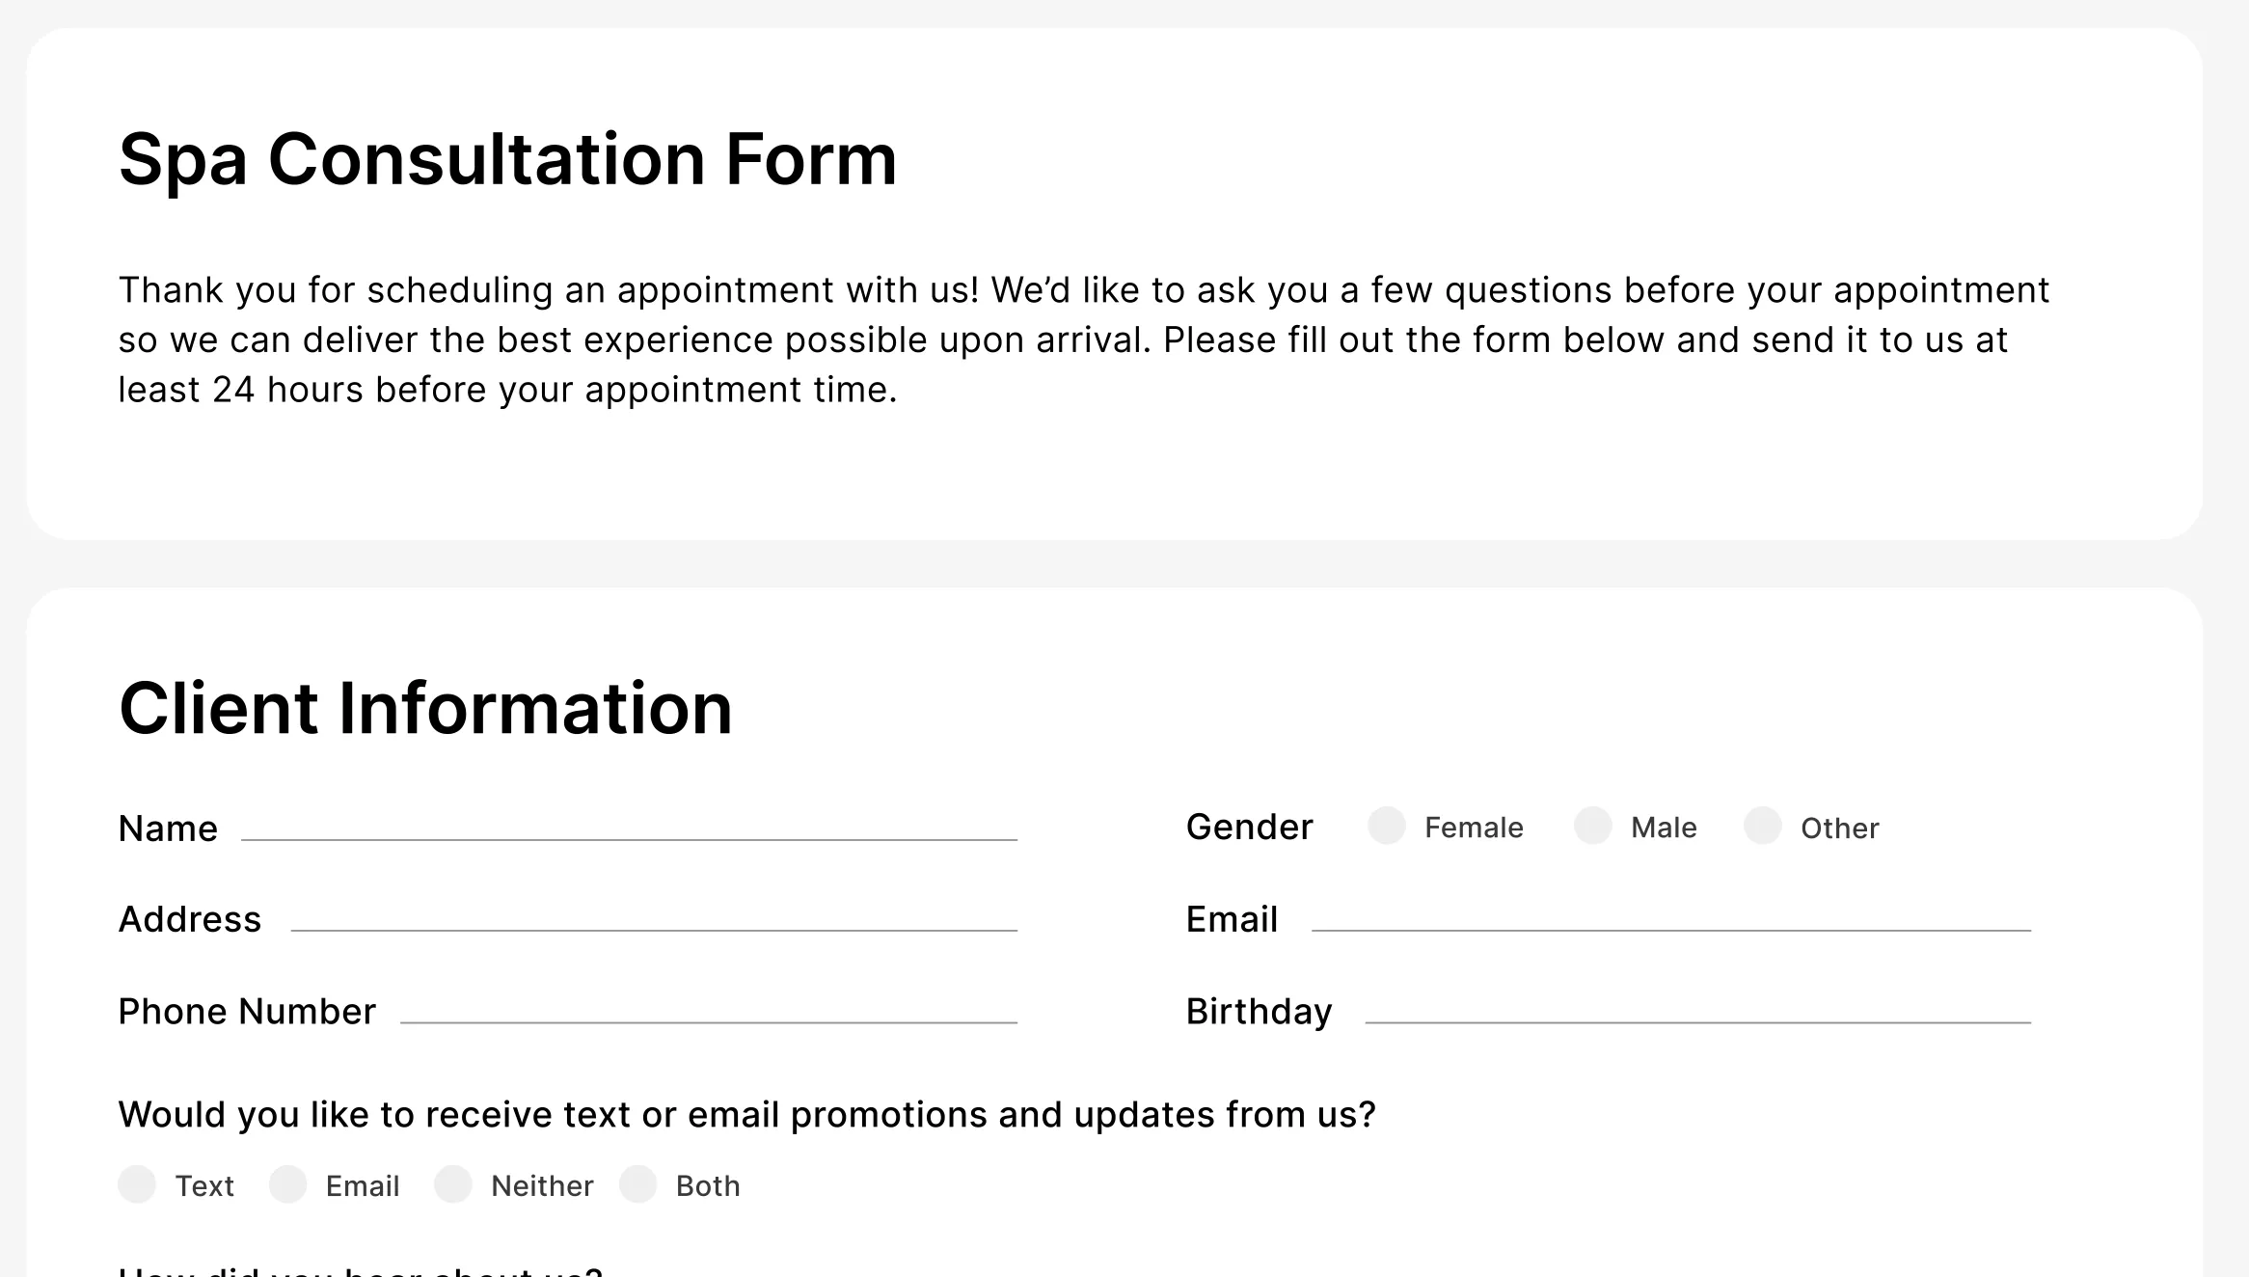
Task: Click the Birthday field label
Action: pyautogui.click(x=1260, y=1011)
